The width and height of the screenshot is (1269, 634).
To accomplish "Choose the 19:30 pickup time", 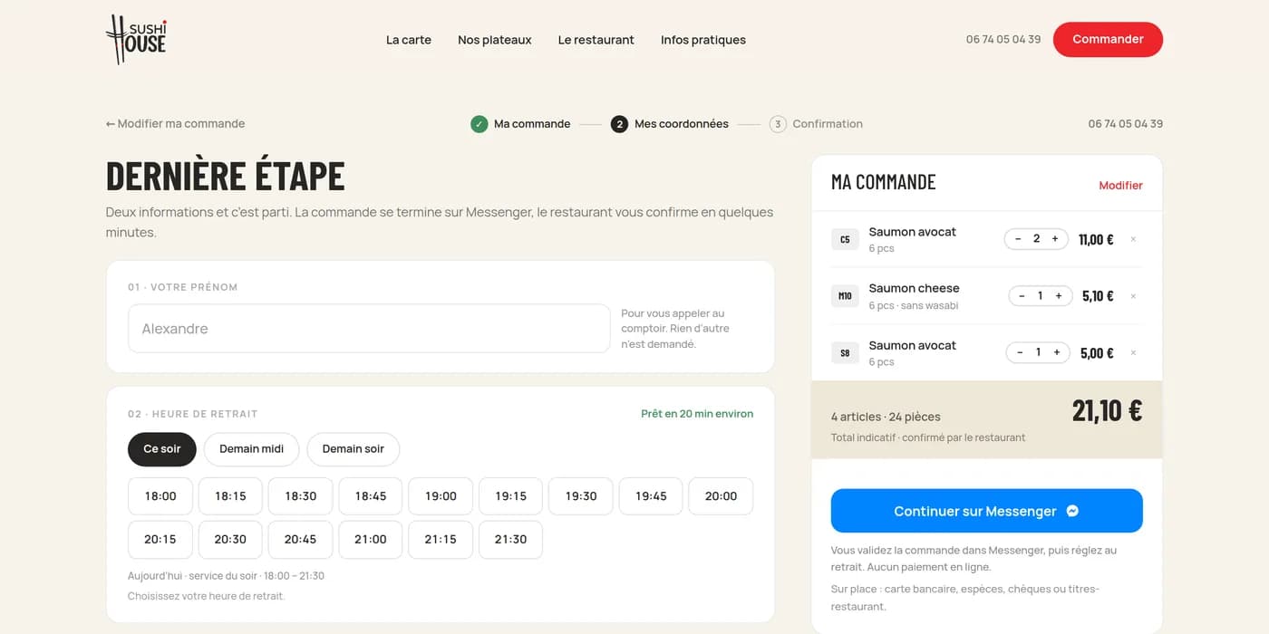I will 581,496.
